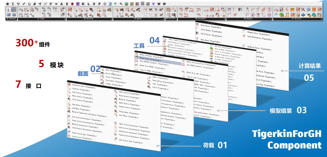Expand the 01.Load panel via corner arrow
Image resolution: width=327 pixels, height=157 pixels.
pyautogui.click(x=64, y=19)
